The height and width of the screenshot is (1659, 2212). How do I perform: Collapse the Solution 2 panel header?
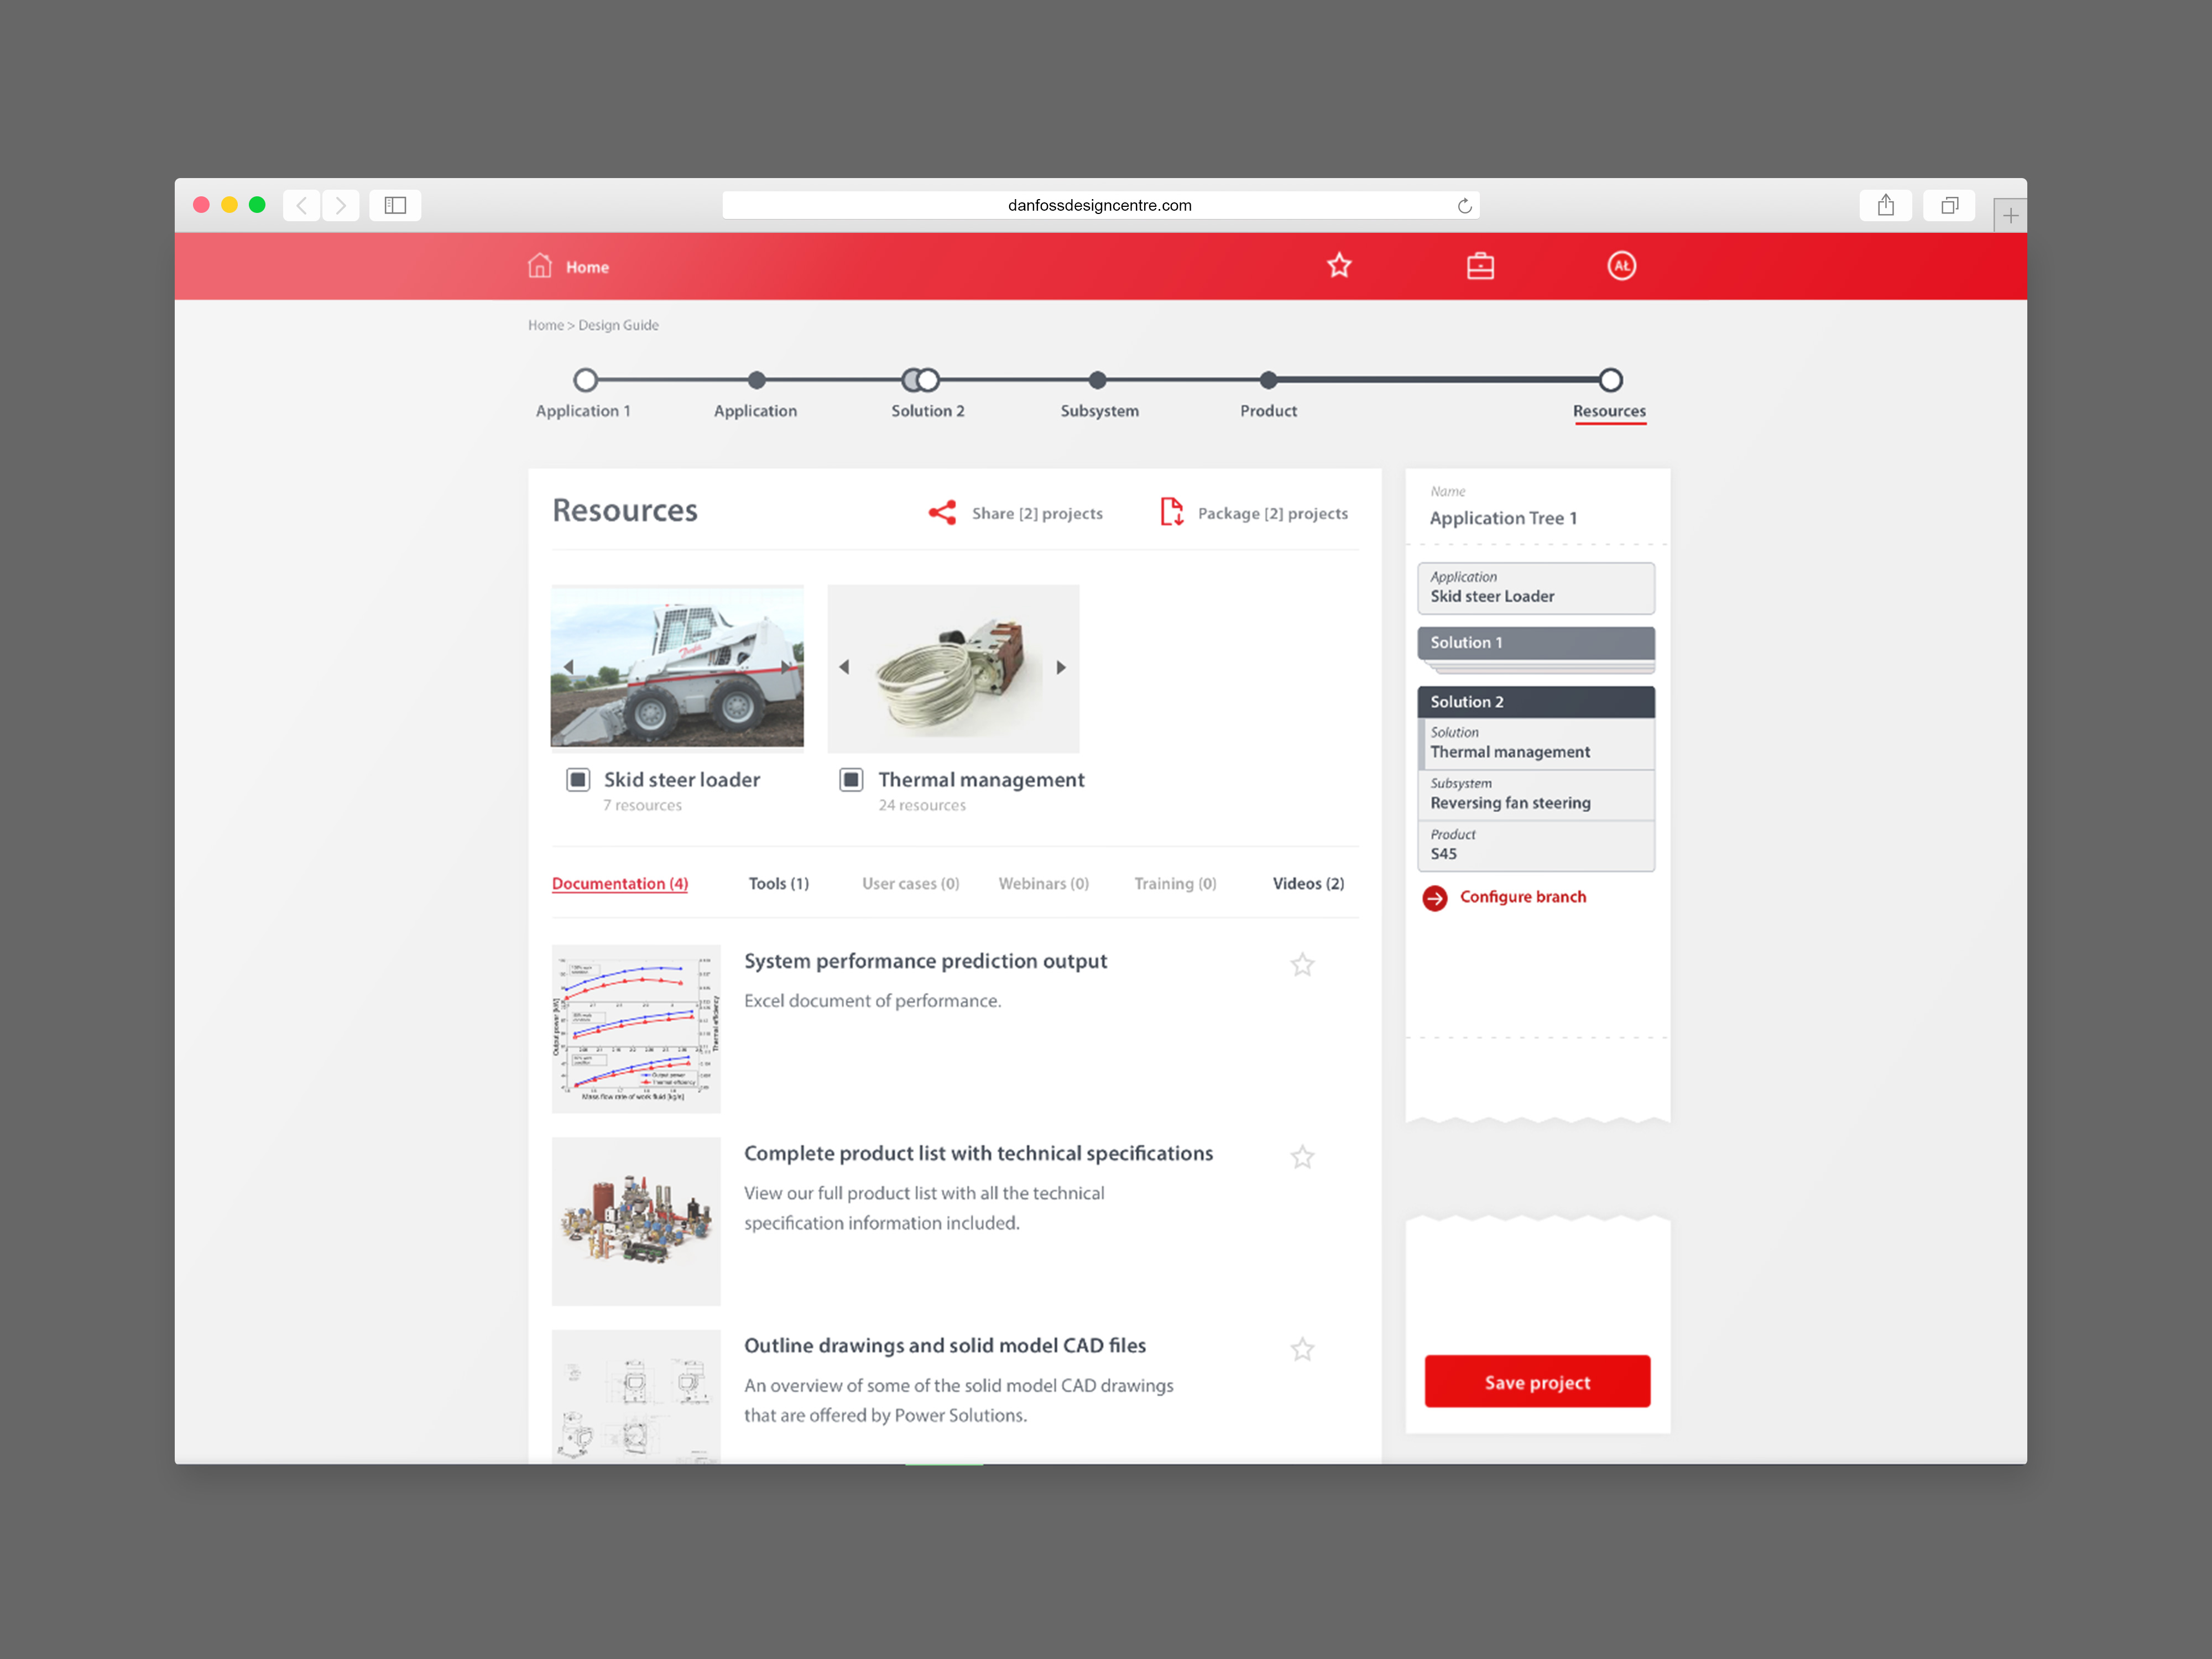(1536, 702)
